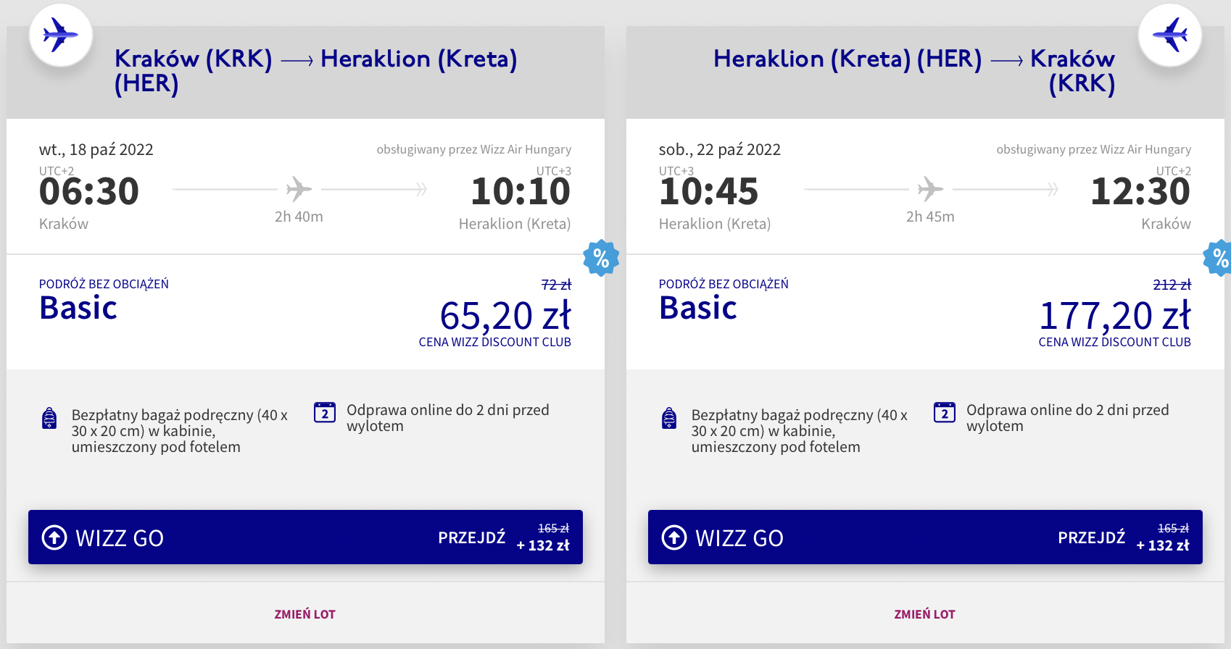Click the outbound online check-in calendar icon
The width and height of the screenshot is (1231, 649).
click(x=325, y=412)
